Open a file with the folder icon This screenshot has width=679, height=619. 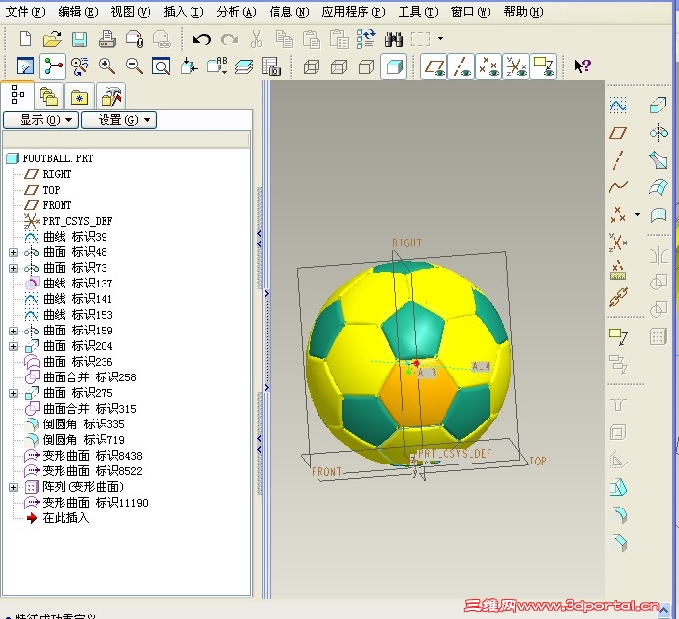tap(52, 39)
